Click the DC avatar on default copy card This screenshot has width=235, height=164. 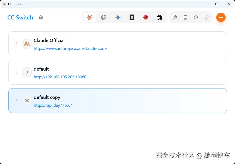(x=27, y=101)
